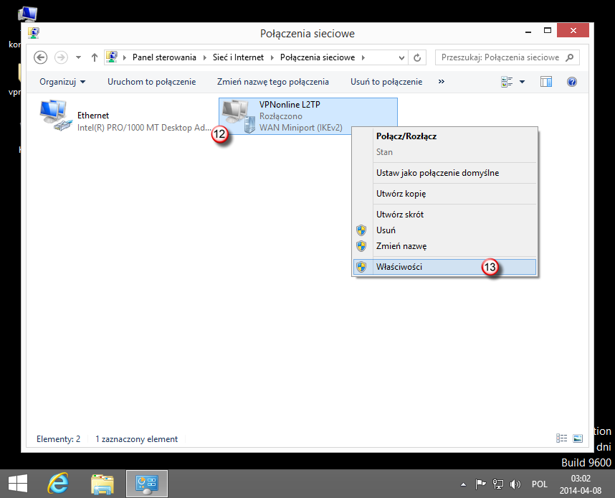Click the Control Panel taskbar button
615x498 pixels.
click(x=147, y=484)
